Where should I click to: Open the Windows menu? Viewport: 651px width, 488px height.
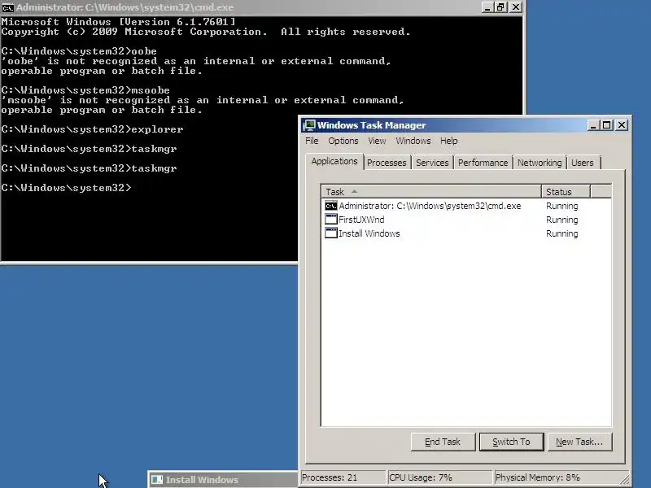coord(413,141)
